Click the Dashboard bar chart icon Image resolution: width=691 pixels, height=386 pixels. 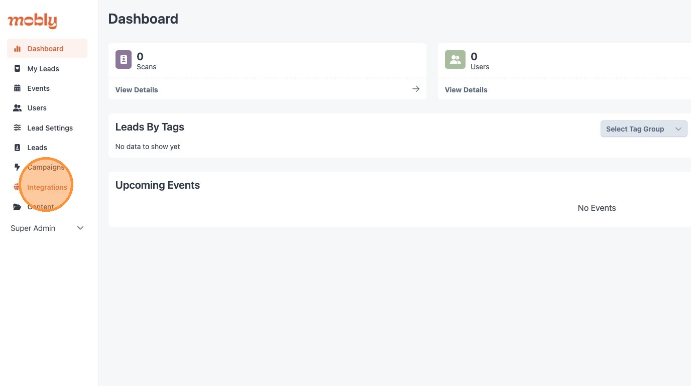point(18,49)
